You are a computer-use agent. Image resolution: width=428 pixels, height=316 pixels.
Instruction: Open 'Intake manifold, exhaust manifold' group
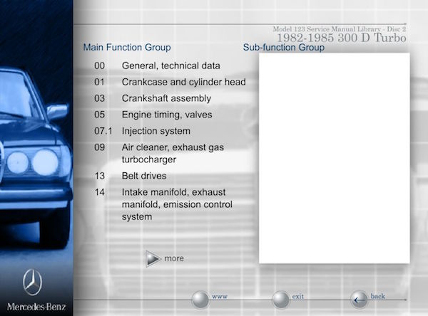177,204
